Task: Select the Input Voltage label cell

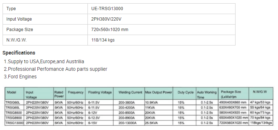Action: point(45,19)
